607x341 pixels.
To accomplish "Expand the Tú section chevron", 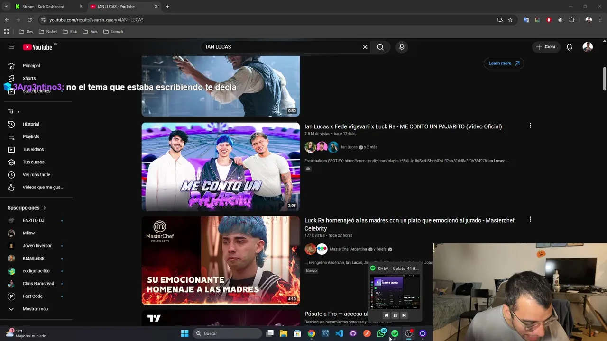I will click(18, 112).
